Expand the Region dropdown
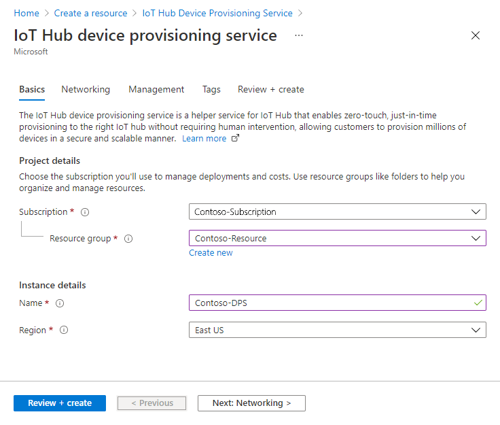 [x=337, y=330]
